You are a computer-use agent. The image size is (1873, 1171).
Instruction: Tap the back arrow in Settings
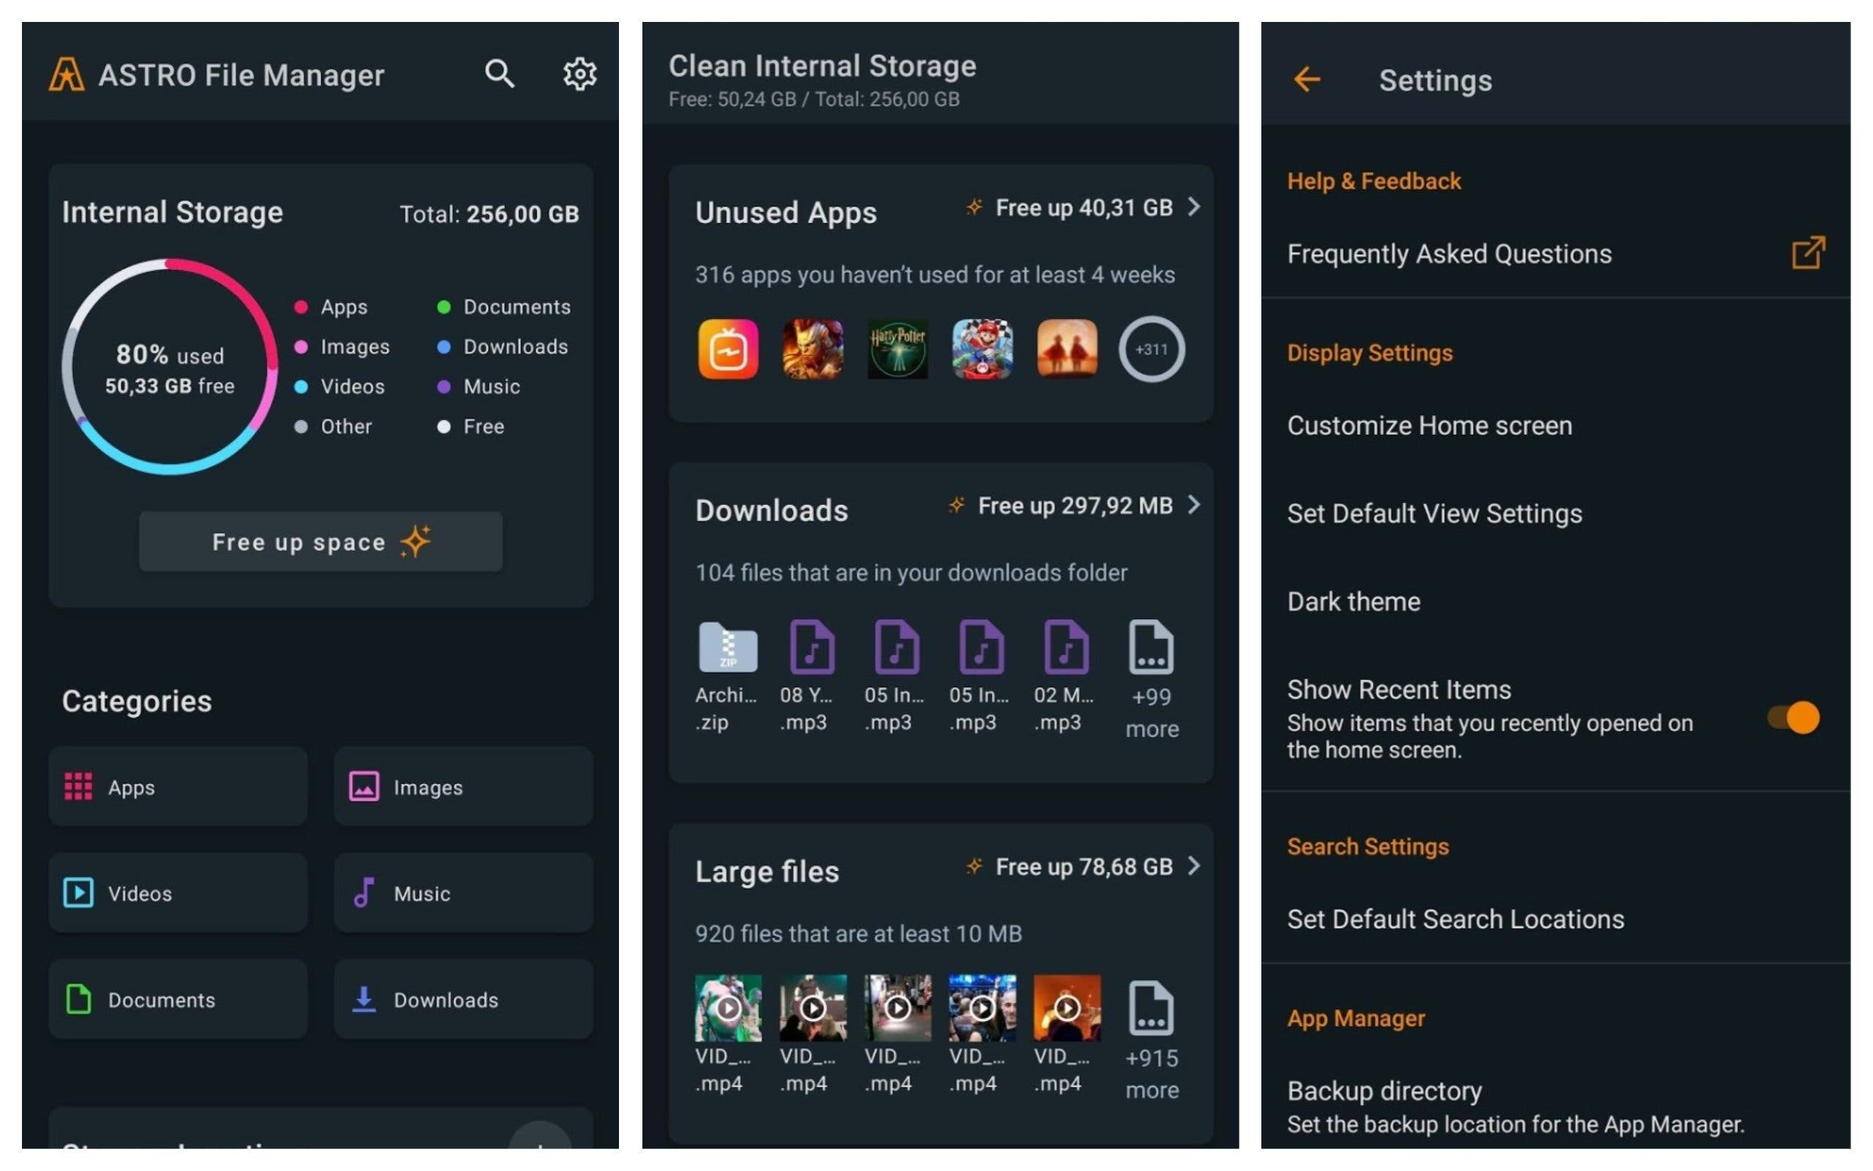click(1307, 79)
